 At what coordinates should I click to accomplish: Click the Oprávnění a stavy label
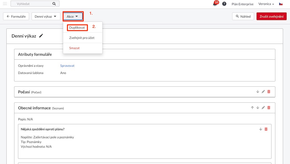(x=31, y=66)
